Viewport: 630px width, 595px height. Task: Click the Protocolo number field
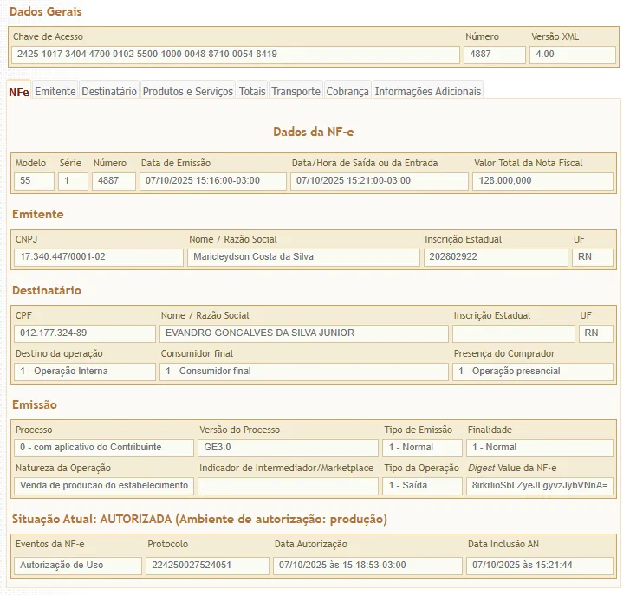point(206,566)
